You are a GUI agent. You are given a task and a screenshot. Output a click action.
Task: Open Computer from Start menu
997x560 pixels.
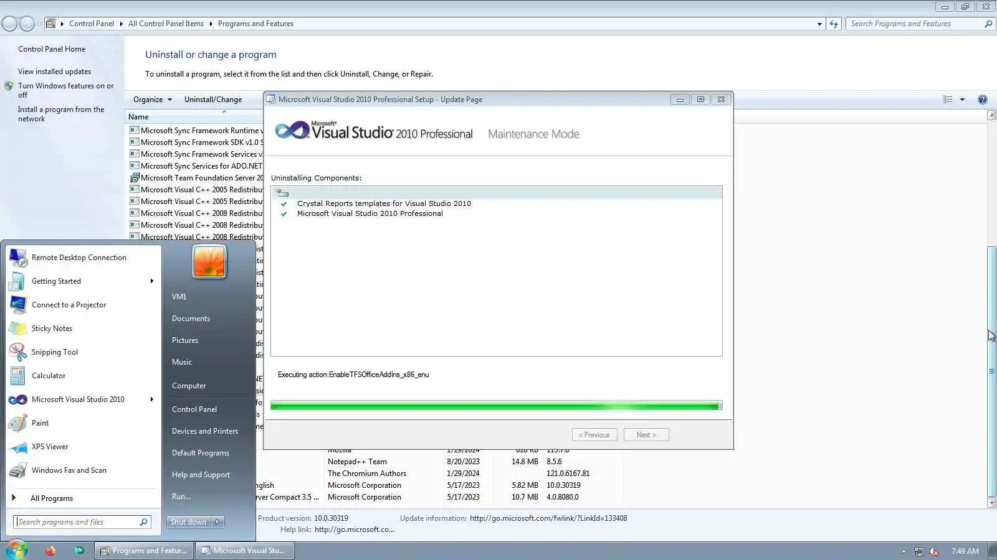pos(189,386)
